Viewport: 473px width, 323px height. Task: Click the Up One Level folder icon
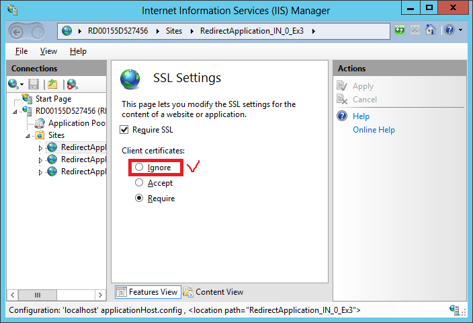(x=52, y=83)
